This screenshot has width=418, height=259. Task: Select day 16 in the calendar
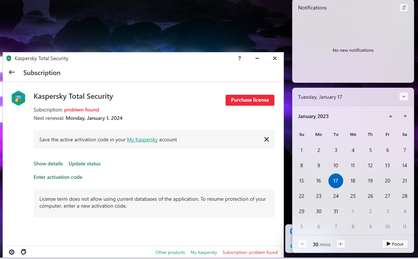(x=319, y=181)
